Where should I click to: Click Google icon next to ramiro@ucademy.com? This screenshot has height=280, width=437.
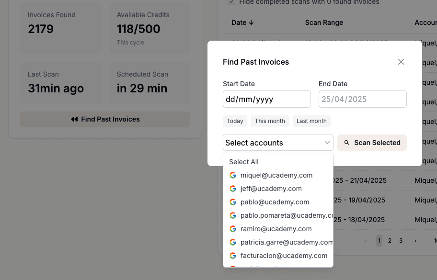[233, 229]
